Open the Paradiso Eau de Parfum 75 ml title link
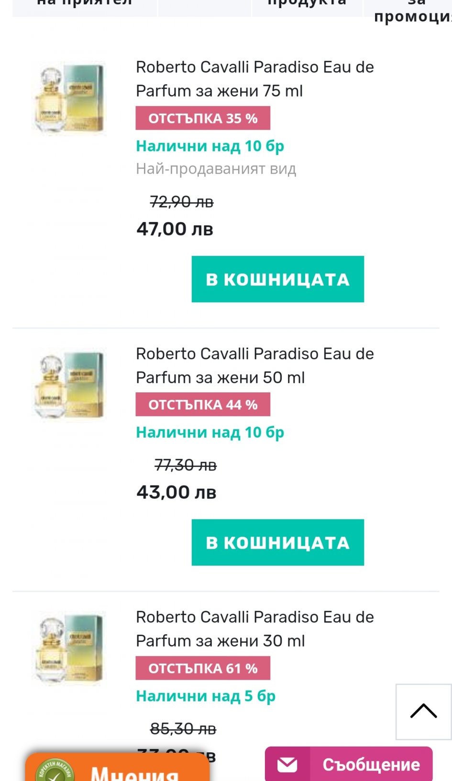This screenshot has height=781, width=452. (254, 79)
